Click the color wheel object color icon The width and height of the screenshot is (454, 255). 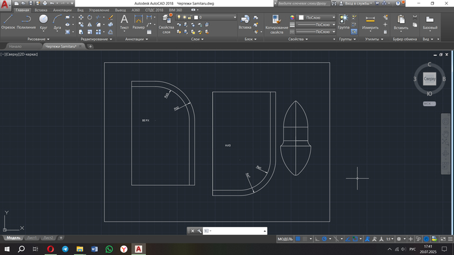click(292, 17)
